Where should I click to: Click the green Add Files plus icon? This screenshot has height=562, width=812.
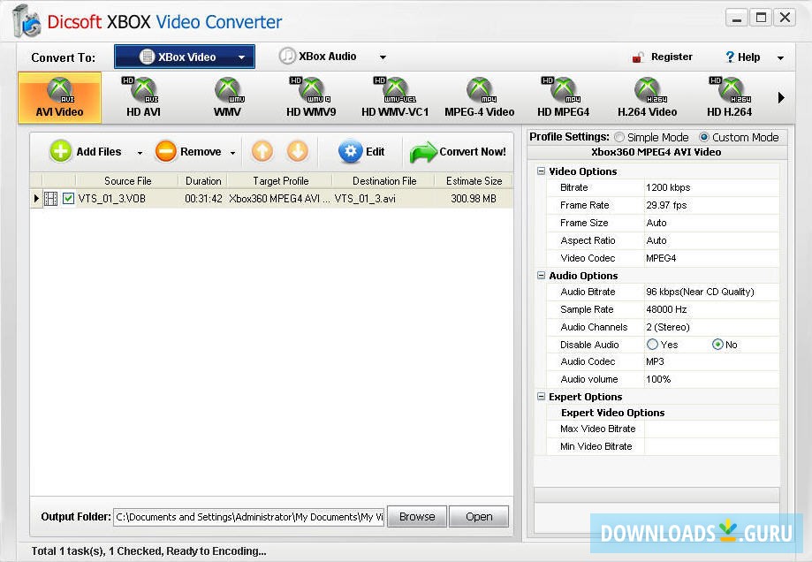tap(61, 152)
